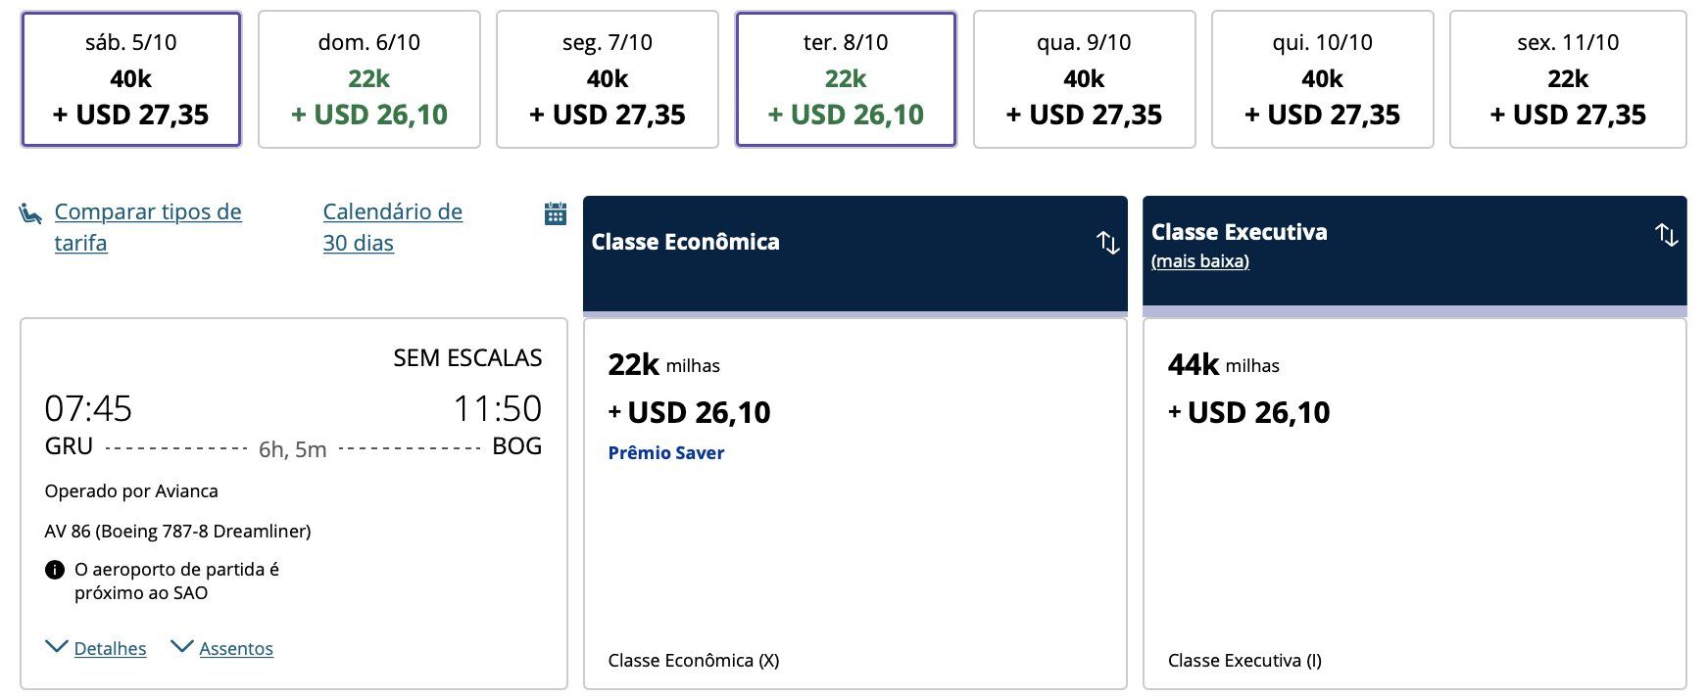1707x697 pixels.
Task: Select the qui. 10/10 date tab
Action: (1323, 79)
